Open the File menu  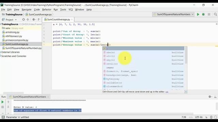pos(3,9)
